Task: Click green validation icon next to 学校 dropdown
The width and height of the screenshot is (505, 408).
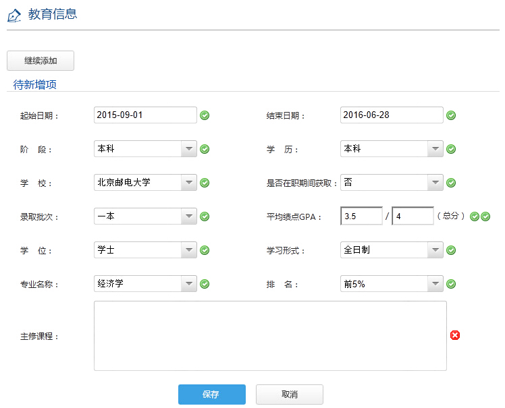Action: pos(205,183)
